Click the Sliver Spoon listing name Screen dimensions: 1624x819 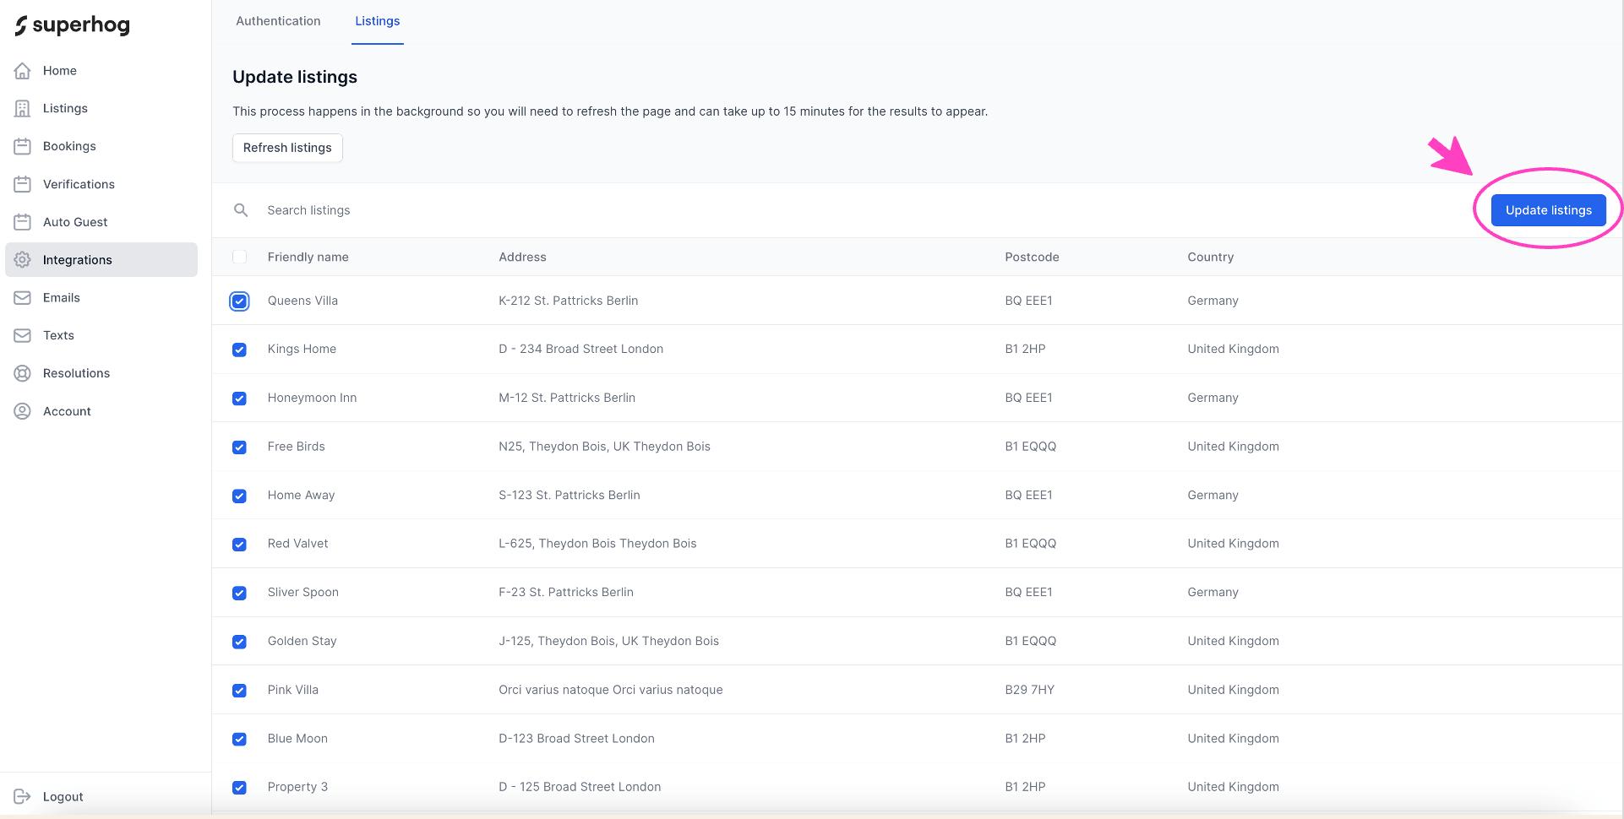point(302,592)
